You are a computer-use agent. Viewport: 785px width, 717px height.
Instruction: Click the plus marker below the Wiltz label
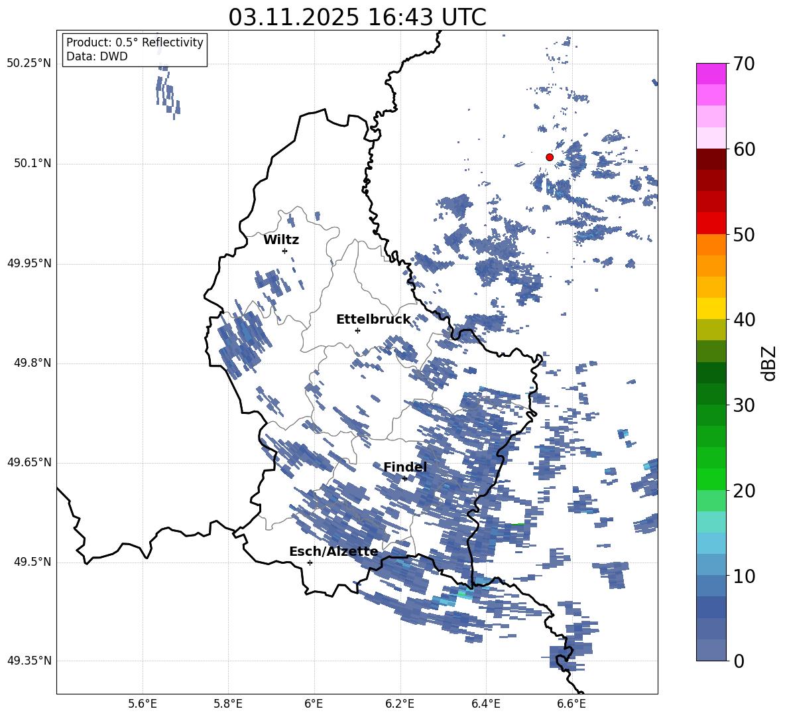(x=285, y=251)
